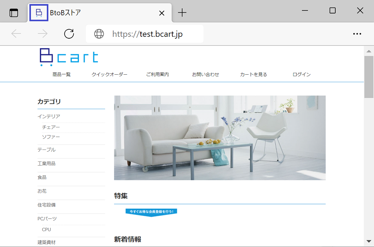Go back to the previous page

click(x=16, y=34)
